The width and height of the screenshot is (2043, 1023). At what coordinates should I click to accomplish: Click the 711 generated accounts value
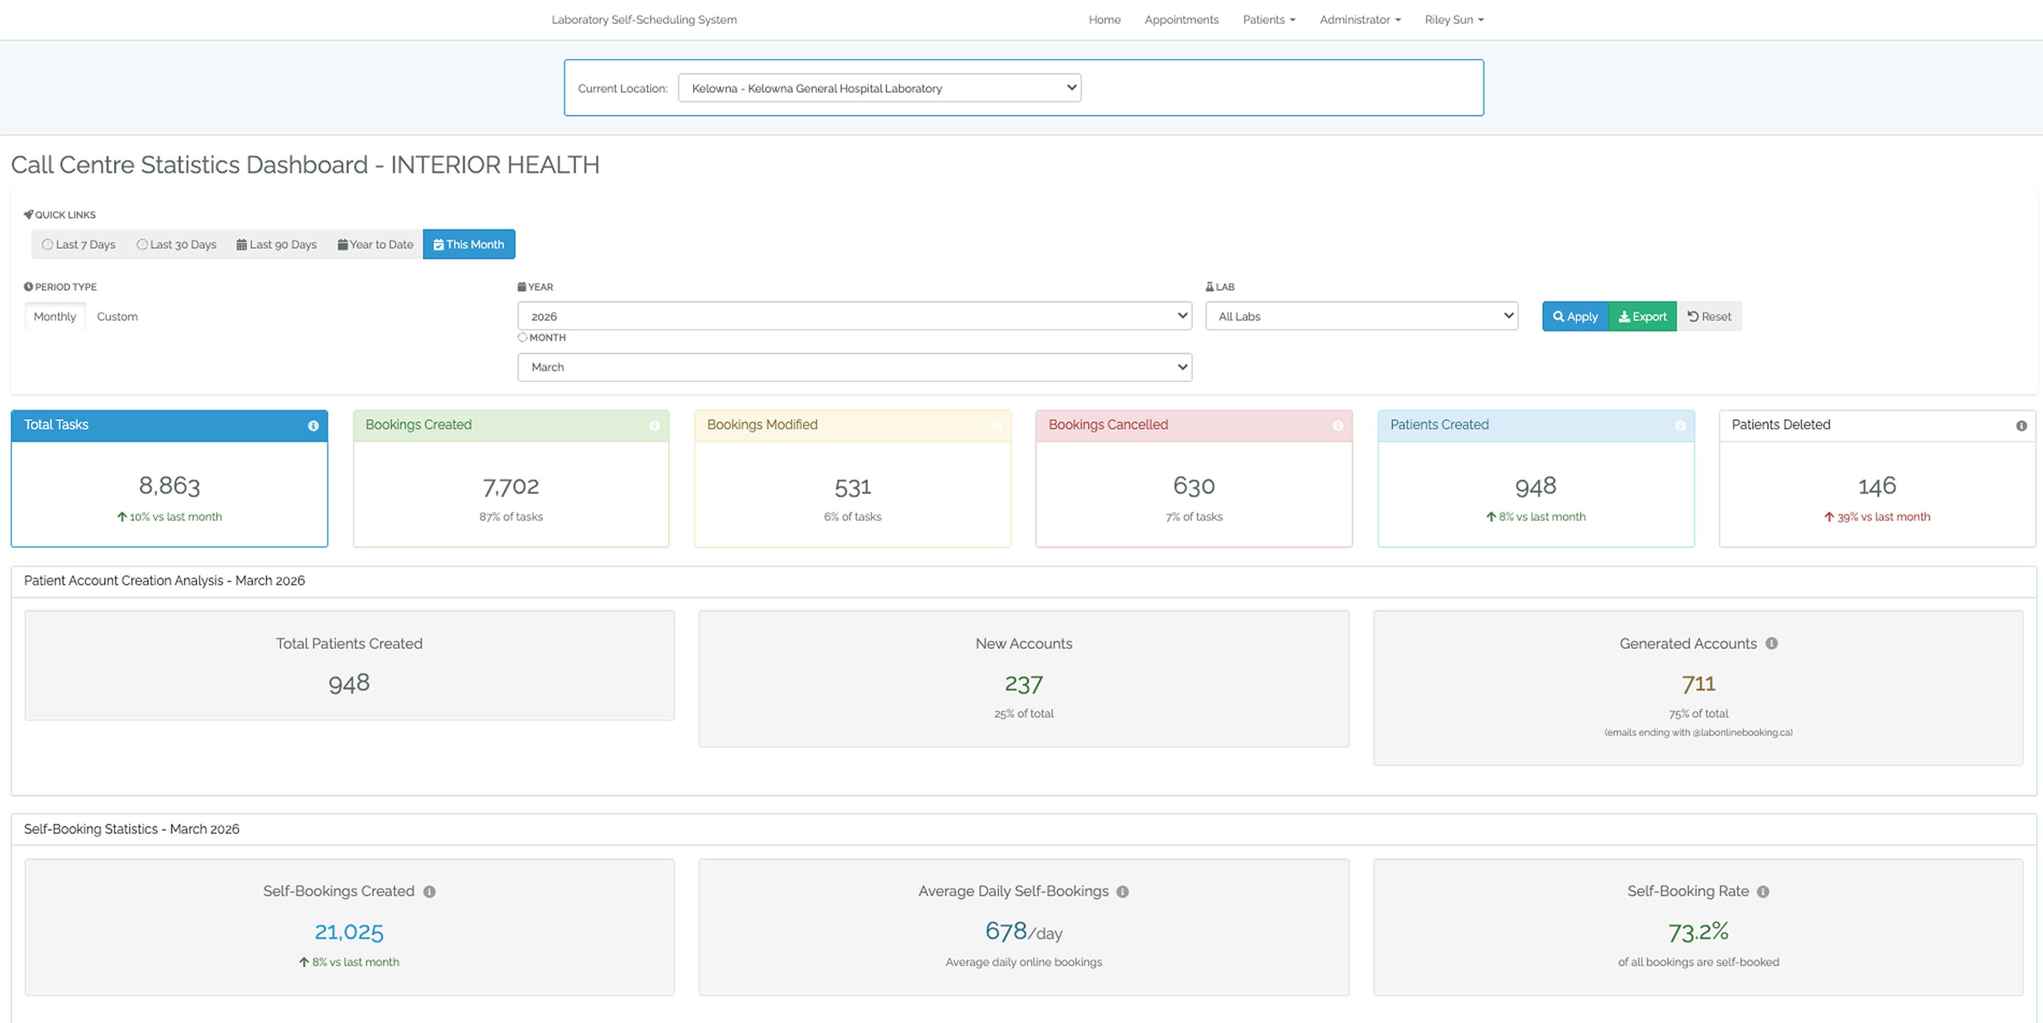point(1698,683)
